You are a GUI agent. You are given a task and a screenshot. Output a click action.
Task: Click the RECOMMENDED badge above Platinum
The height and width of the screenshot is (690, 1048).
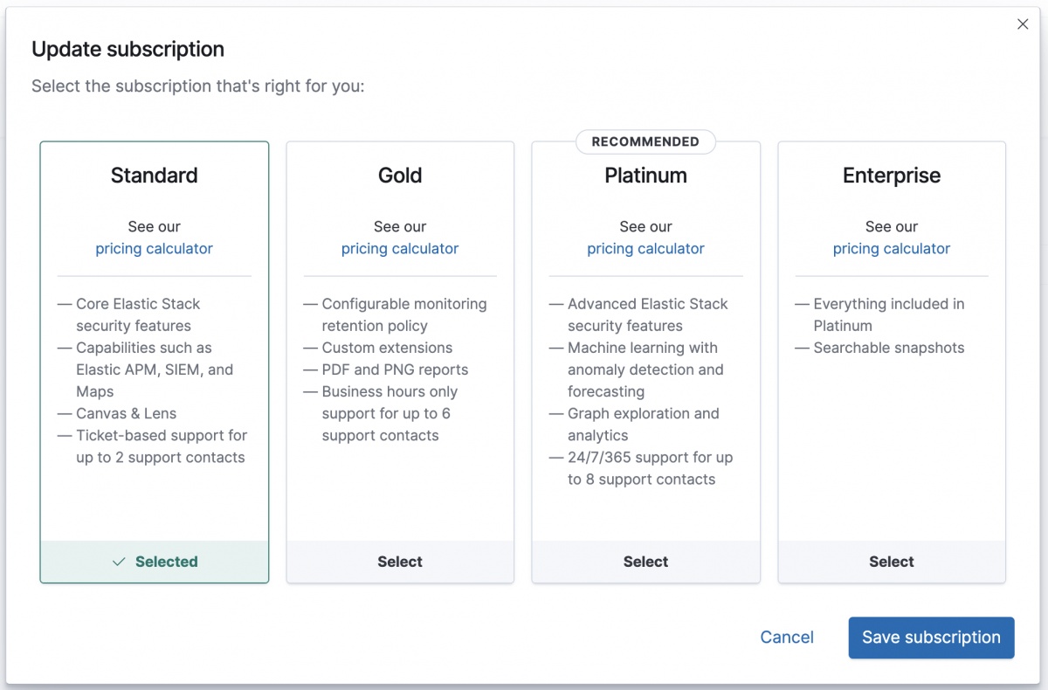(645, 141)
